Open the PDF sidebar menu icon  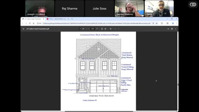pyautogui.click(x=23, y=29)
